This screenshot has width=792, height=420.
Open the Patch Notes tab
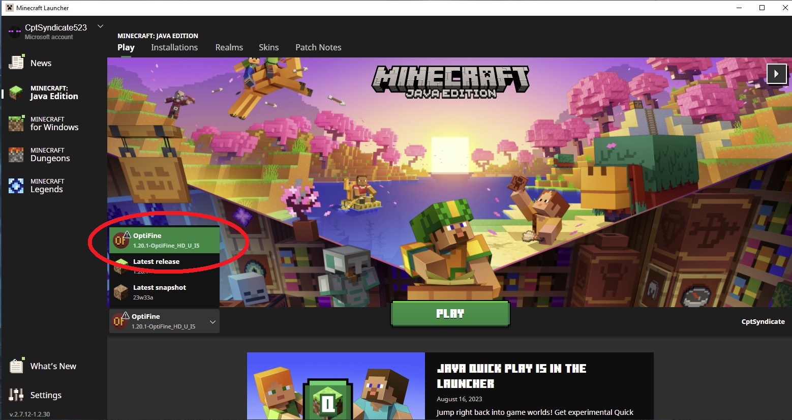[x=318, y=47]
